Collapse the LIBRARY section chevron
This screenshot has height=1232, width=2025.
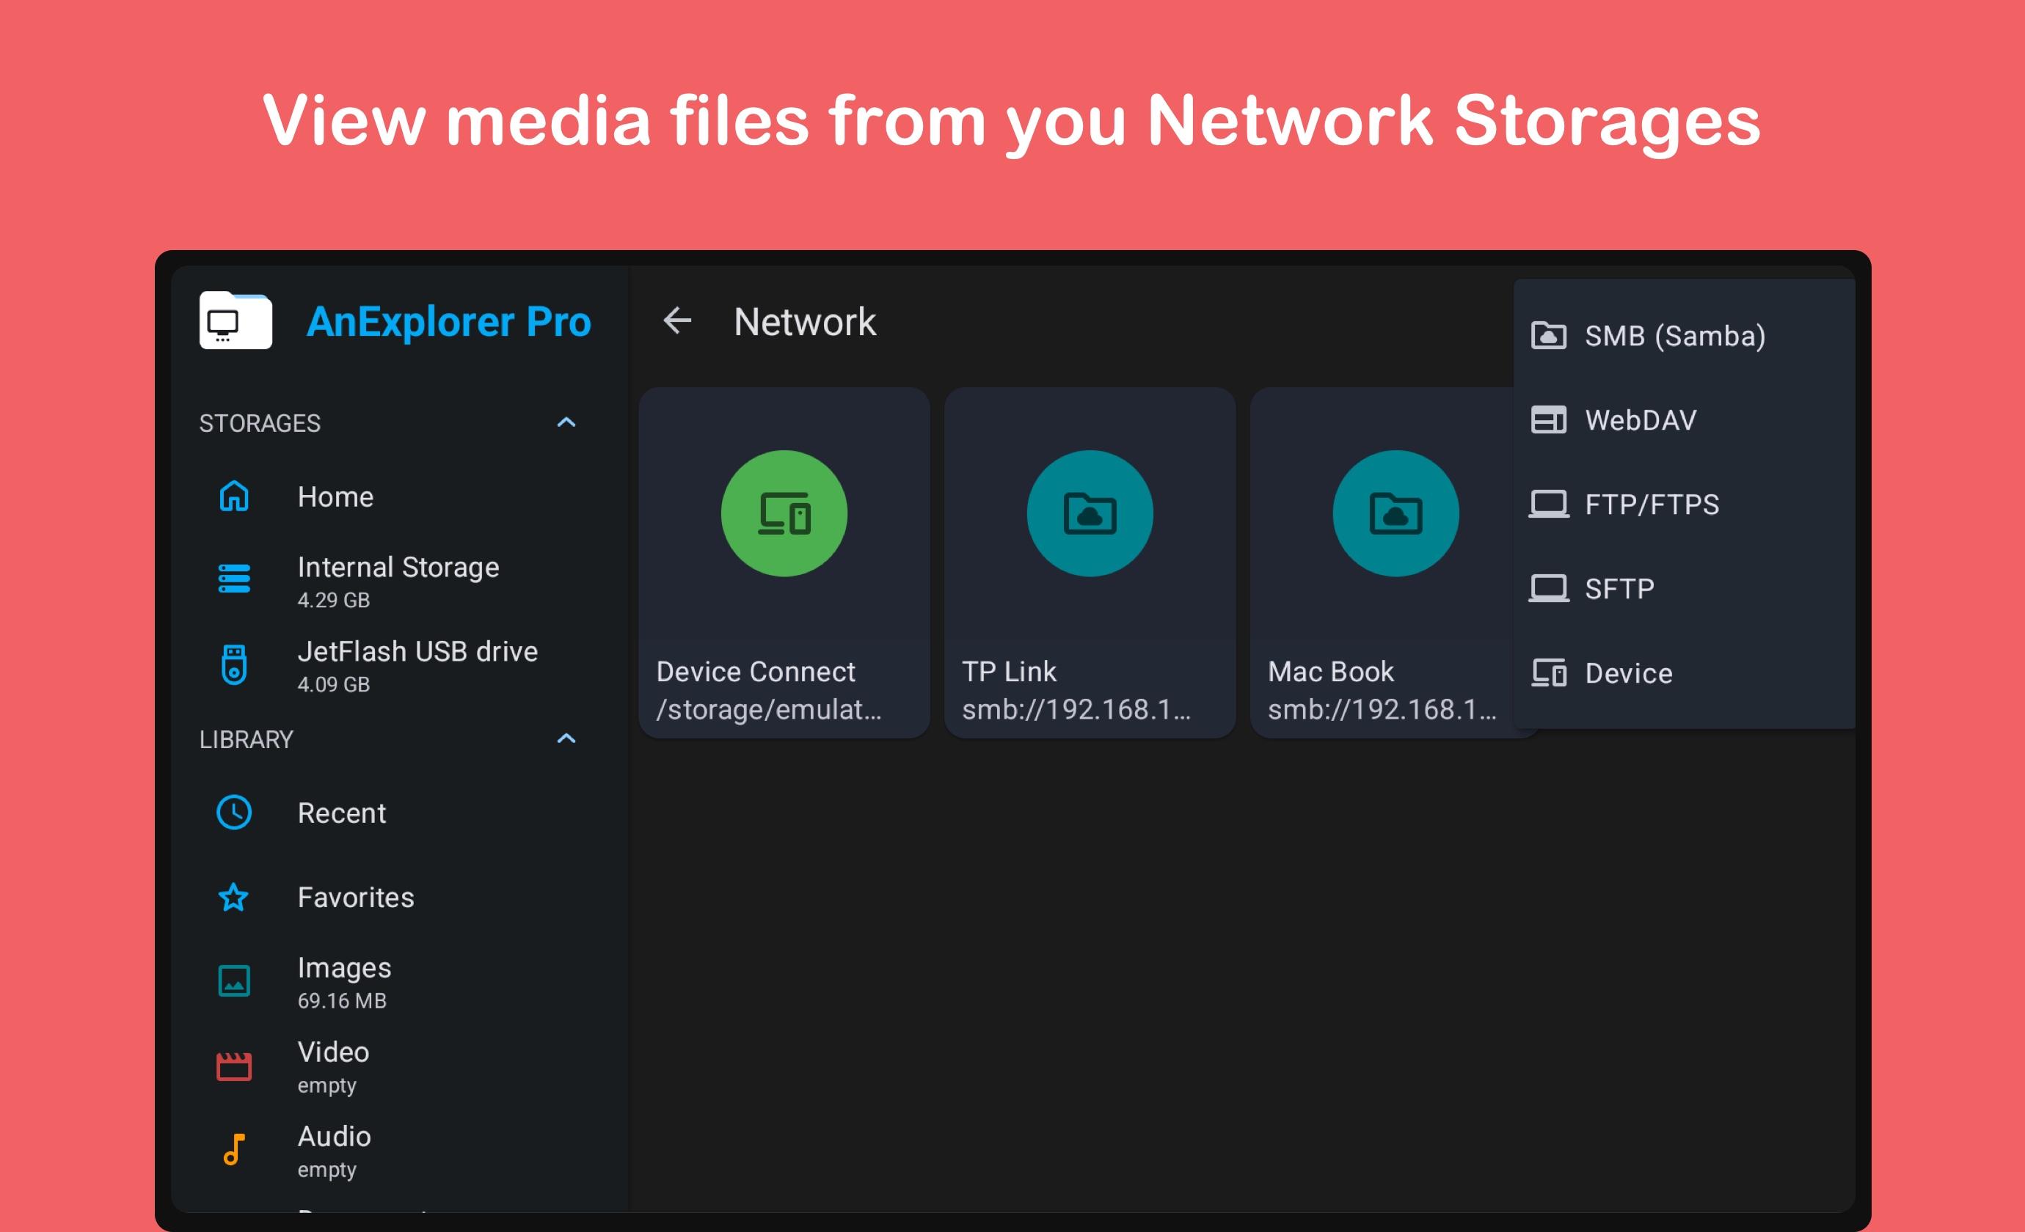point(566,739)
